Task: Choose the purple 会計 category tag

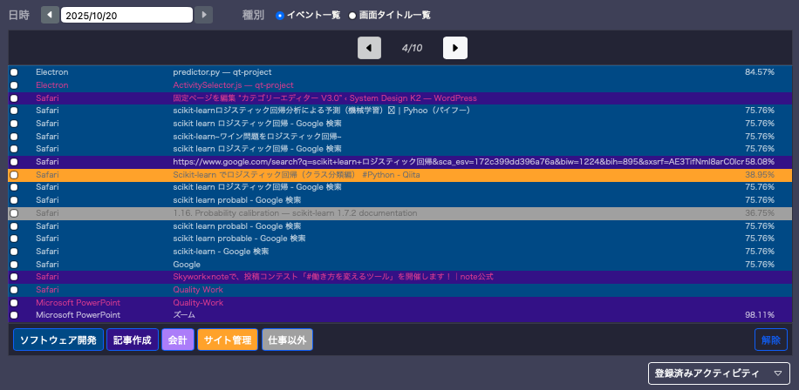Action: click(x=177, y=340)
